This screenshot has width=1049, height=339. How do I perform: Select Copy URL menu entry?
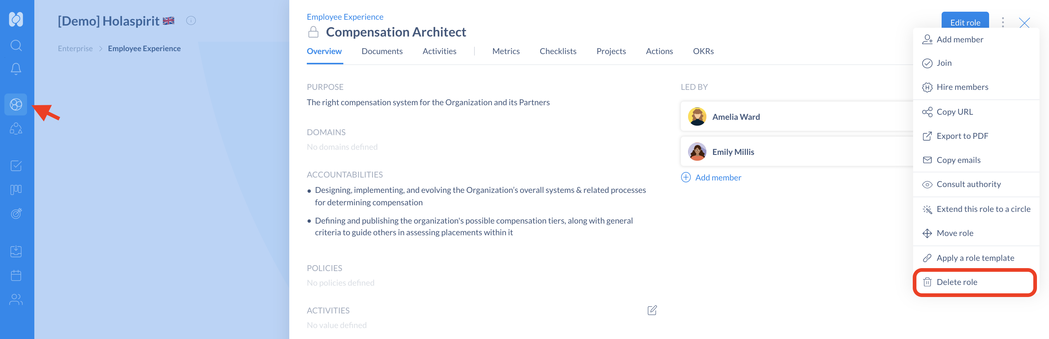[x=976, y=112]
